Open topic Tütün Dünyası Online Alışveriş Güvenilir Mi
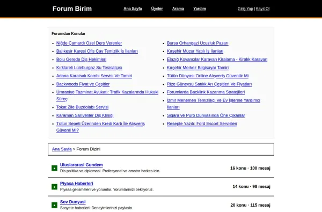The width and height of the screenshot is (322, 212). coord(208,76)
